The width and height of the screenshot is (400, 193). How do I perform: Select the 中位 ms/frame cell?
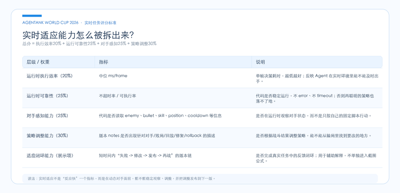point(113,76)
